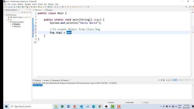Viewport: 194px width, 109px height.
Task: Click the taskbar 'Type here to search' box
Action: 31,106
